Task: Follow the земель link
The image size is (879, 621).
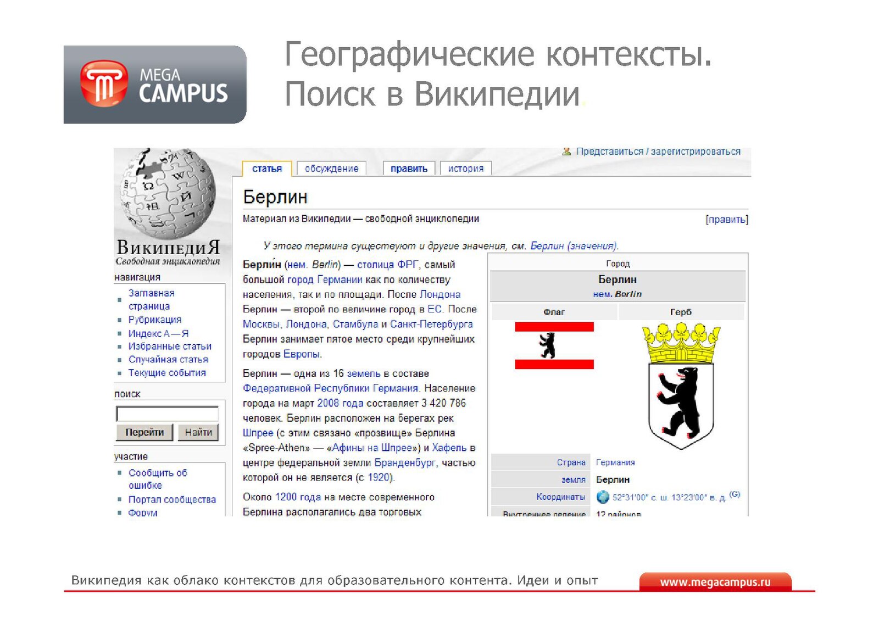Action: pyautogui.click(x=364, y=373)
